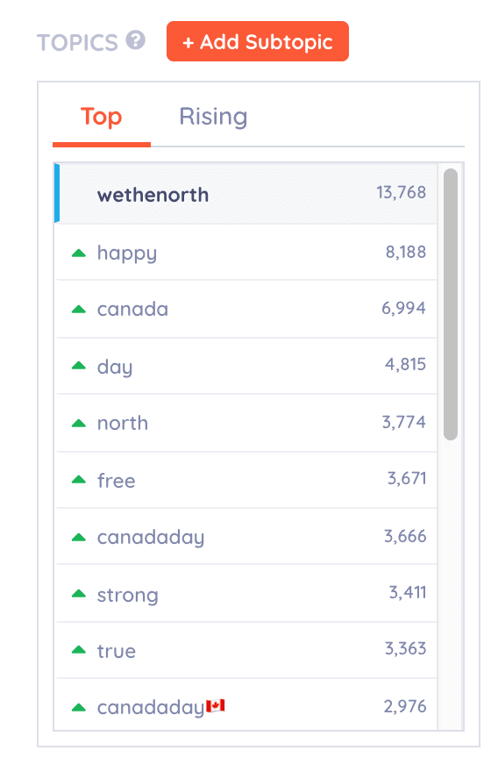
Task: Select the free topic label
Action: tap(116, 480)
